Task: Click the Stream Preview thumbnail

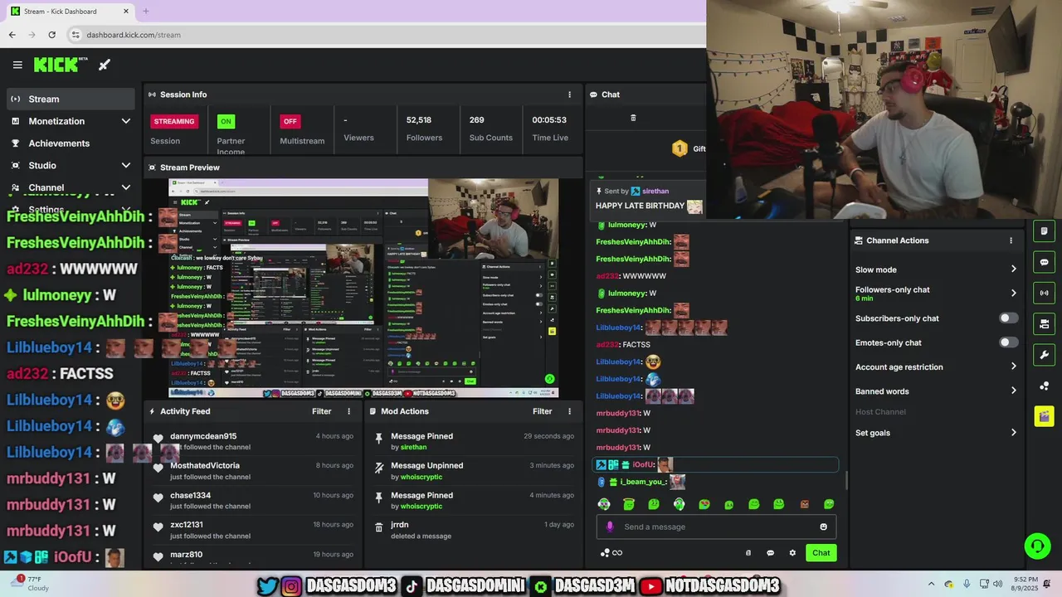Action: [x=363, y=289]
